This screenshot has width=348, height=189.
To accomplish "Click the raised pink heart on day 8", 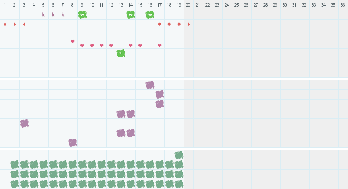I will (72, 41).
